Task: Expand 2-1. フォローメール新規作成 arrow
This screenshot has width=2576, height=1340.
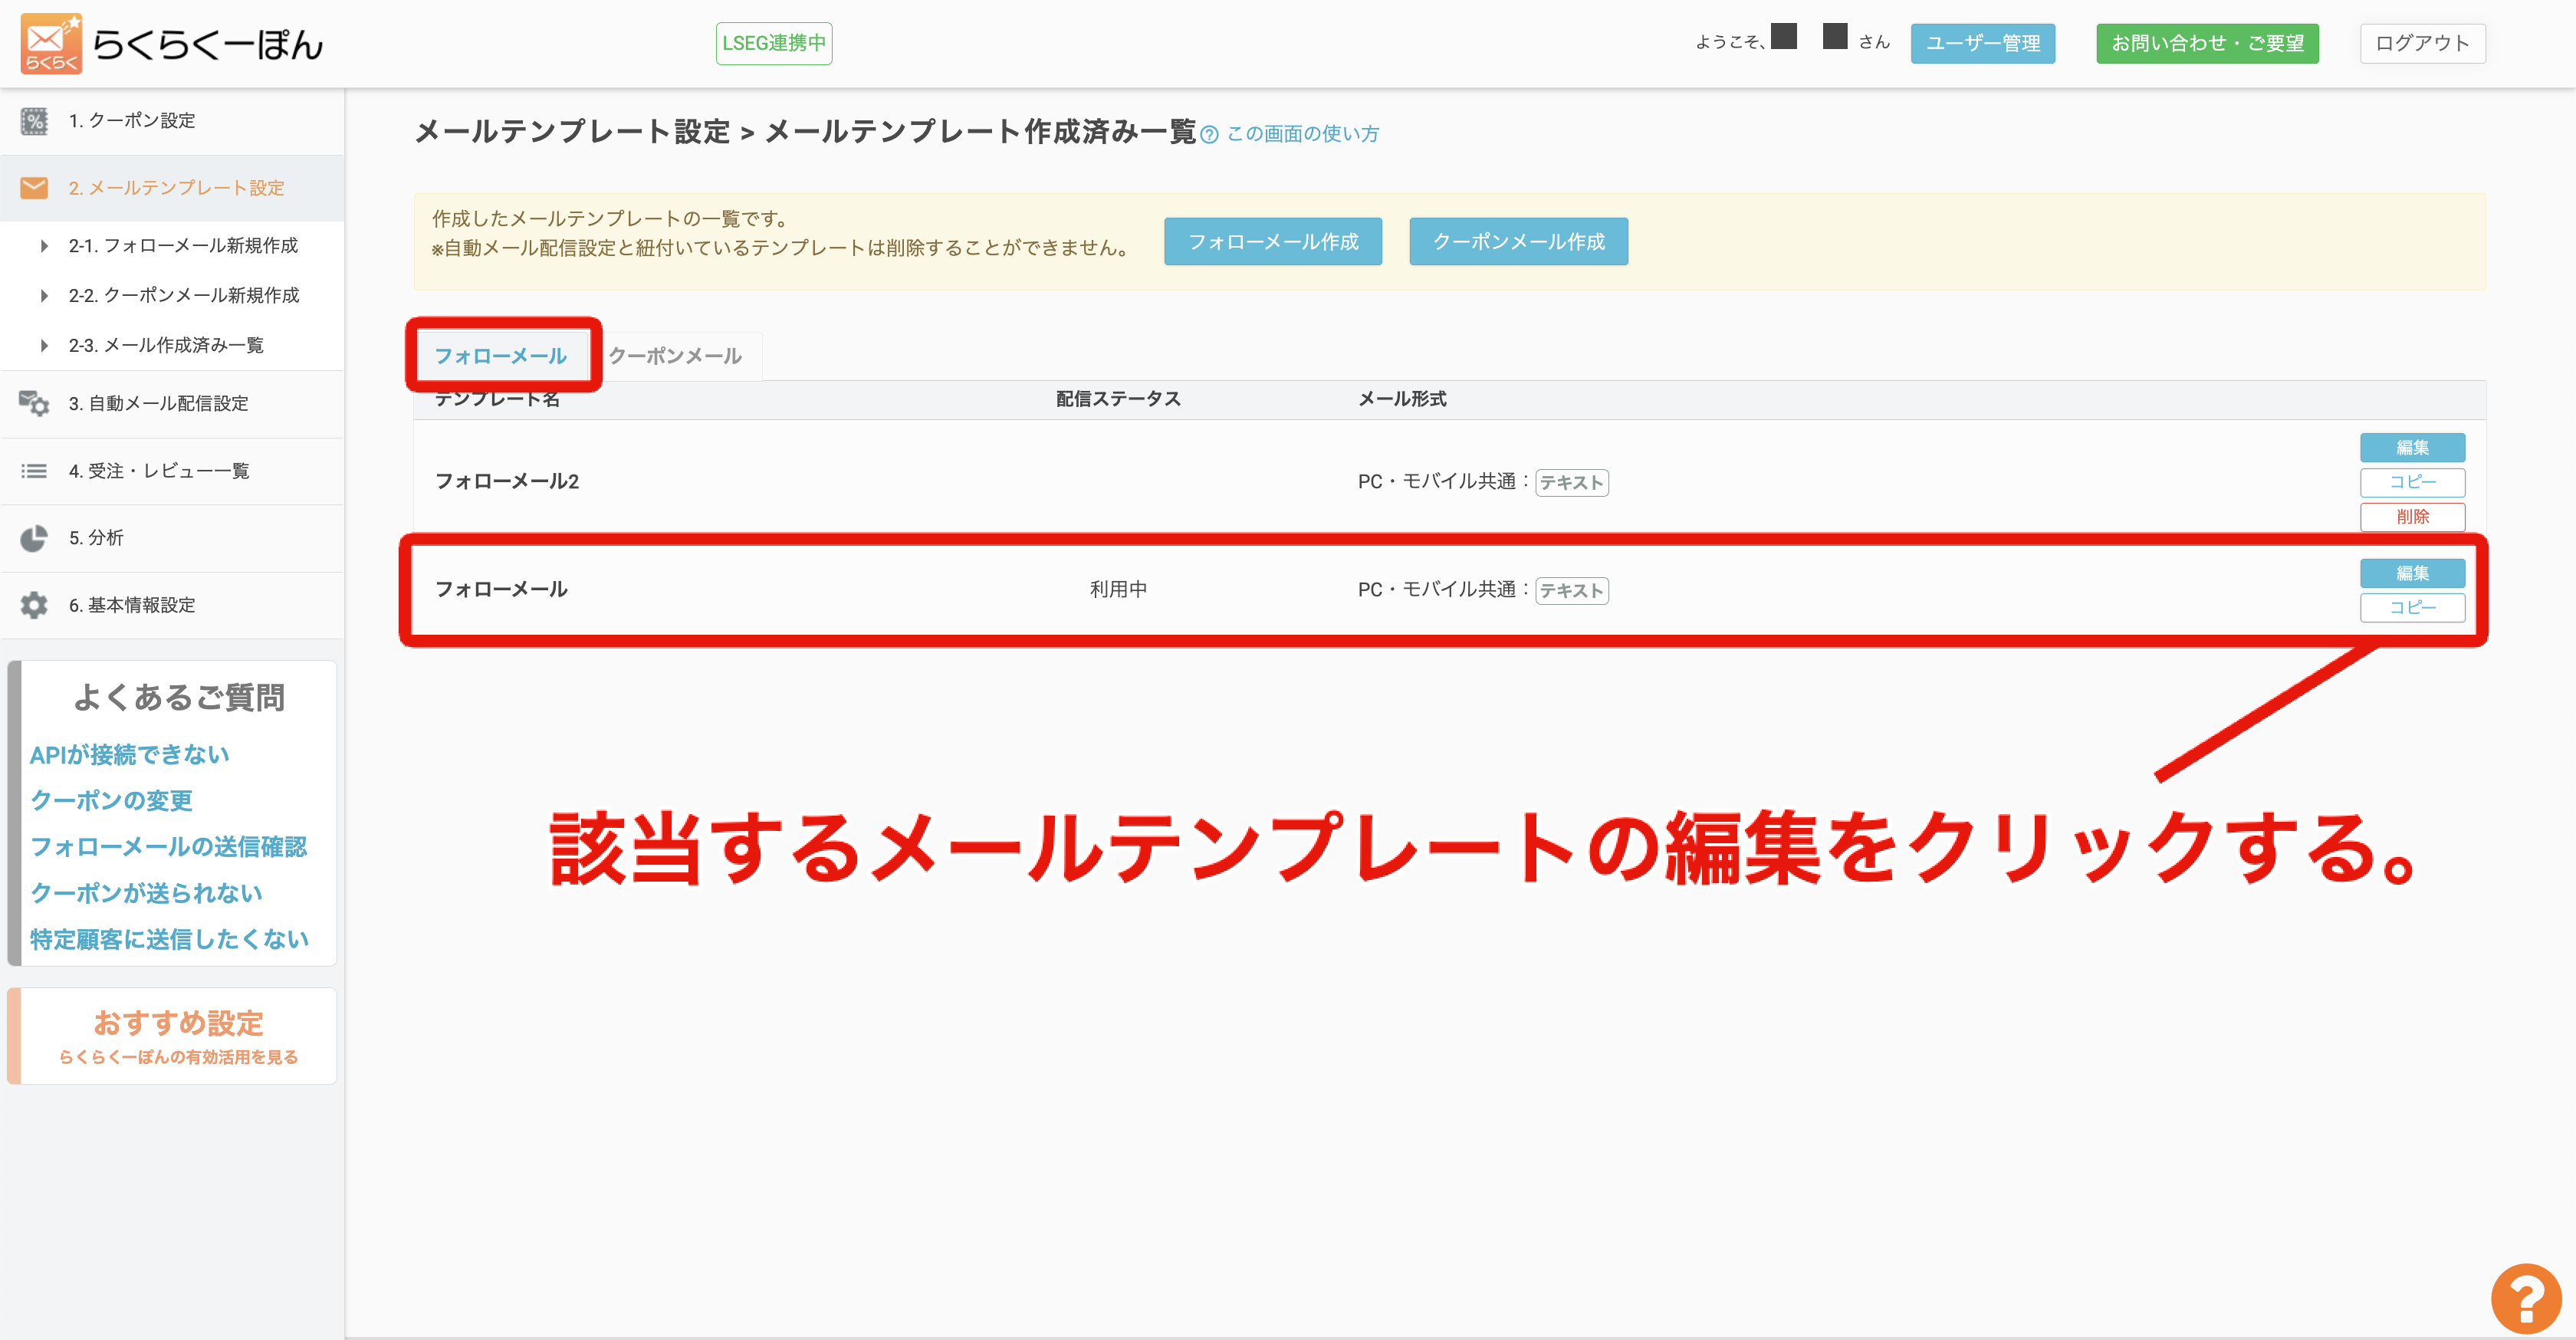Action: pyautogui.click(x=44, y=246)
